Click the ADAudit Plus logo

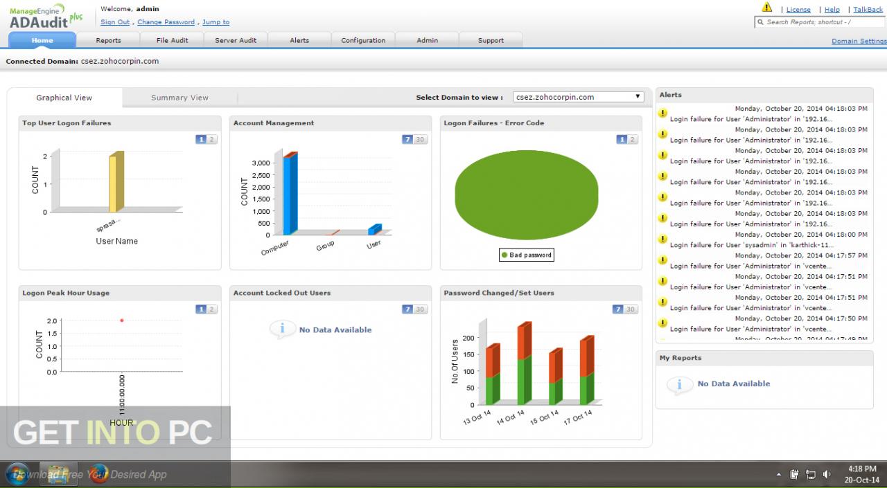tap(46, 15)
